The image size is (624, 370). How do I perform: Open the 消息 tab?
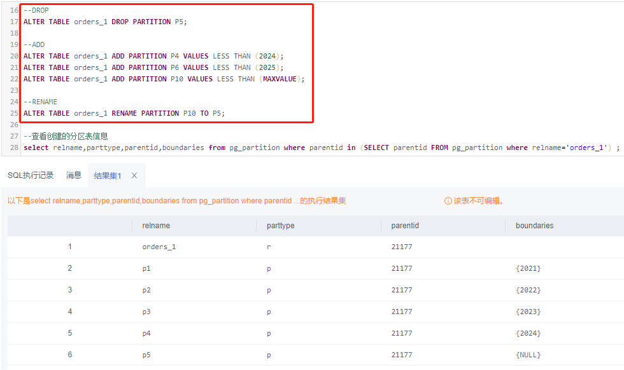pyautogui.click(x=74, y=175)
